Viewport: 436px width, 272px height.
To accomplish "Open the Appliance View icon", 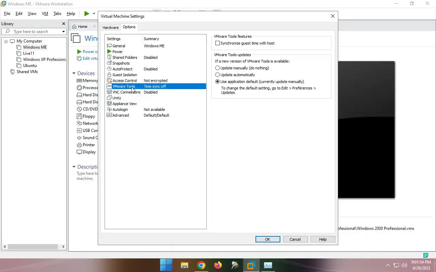I will pos(109,104).
